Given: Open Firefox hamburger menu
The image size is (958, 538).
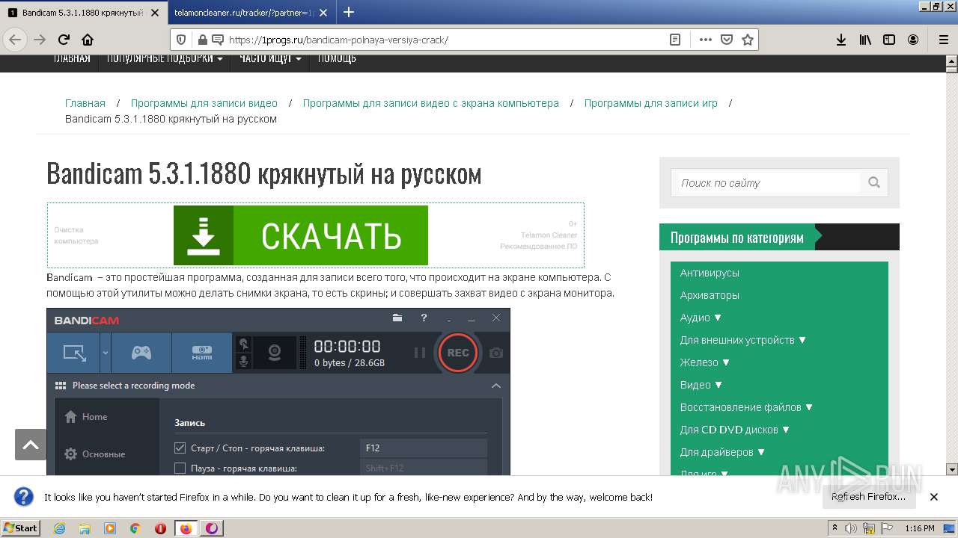Looking at the screenshot, I should click(x=944, y=40).
